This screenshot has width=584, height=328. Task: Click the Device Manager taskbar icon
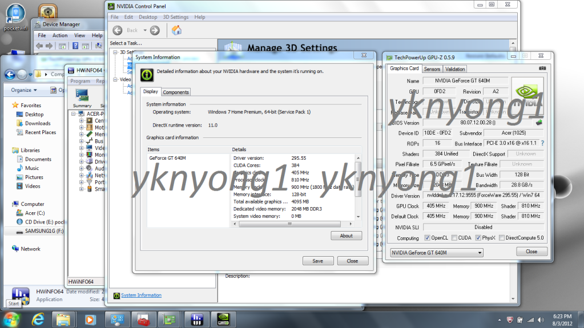[117, 319]
